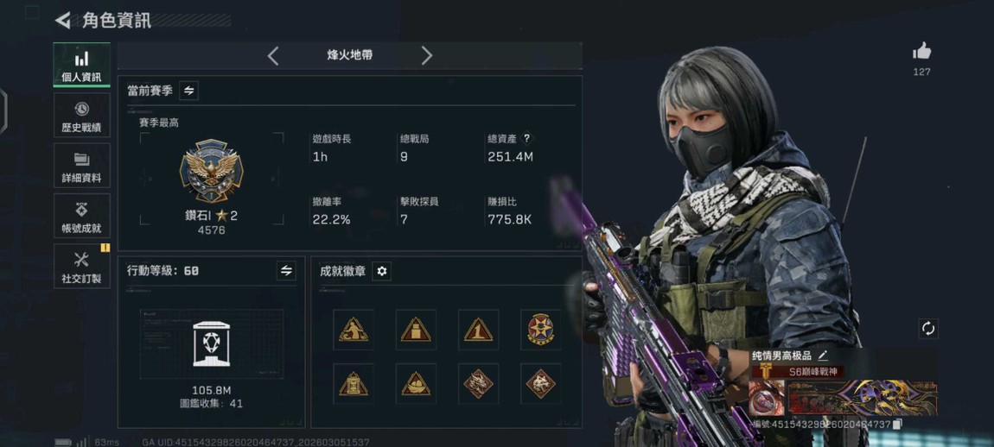
Task: Copy the player ID number with copy icon
Action: [897, 424]
